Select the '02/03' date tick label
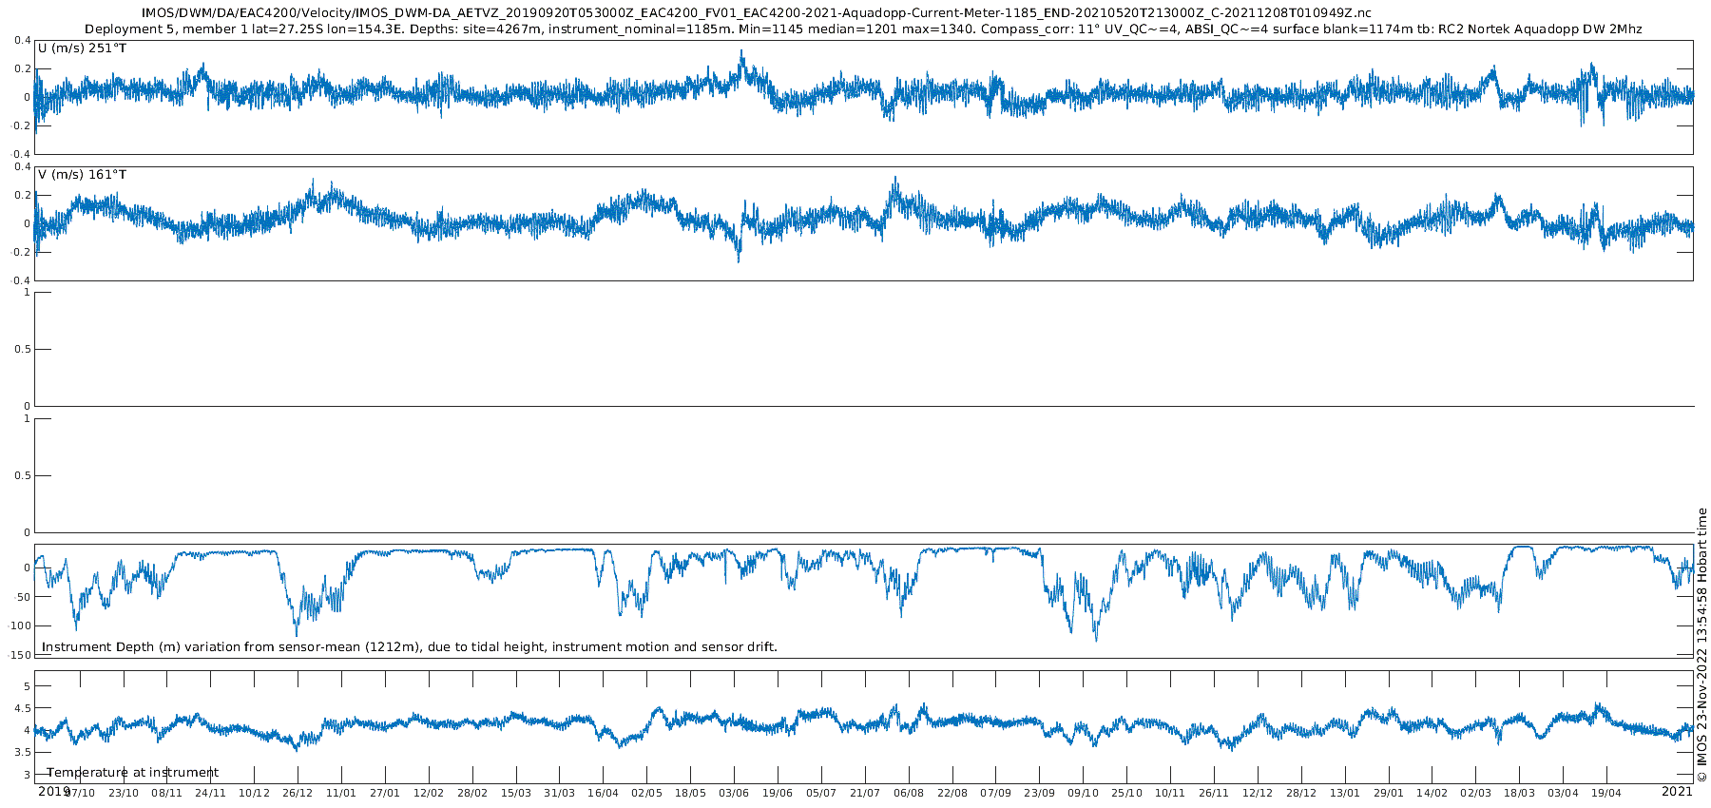 tap(1475, 793)
